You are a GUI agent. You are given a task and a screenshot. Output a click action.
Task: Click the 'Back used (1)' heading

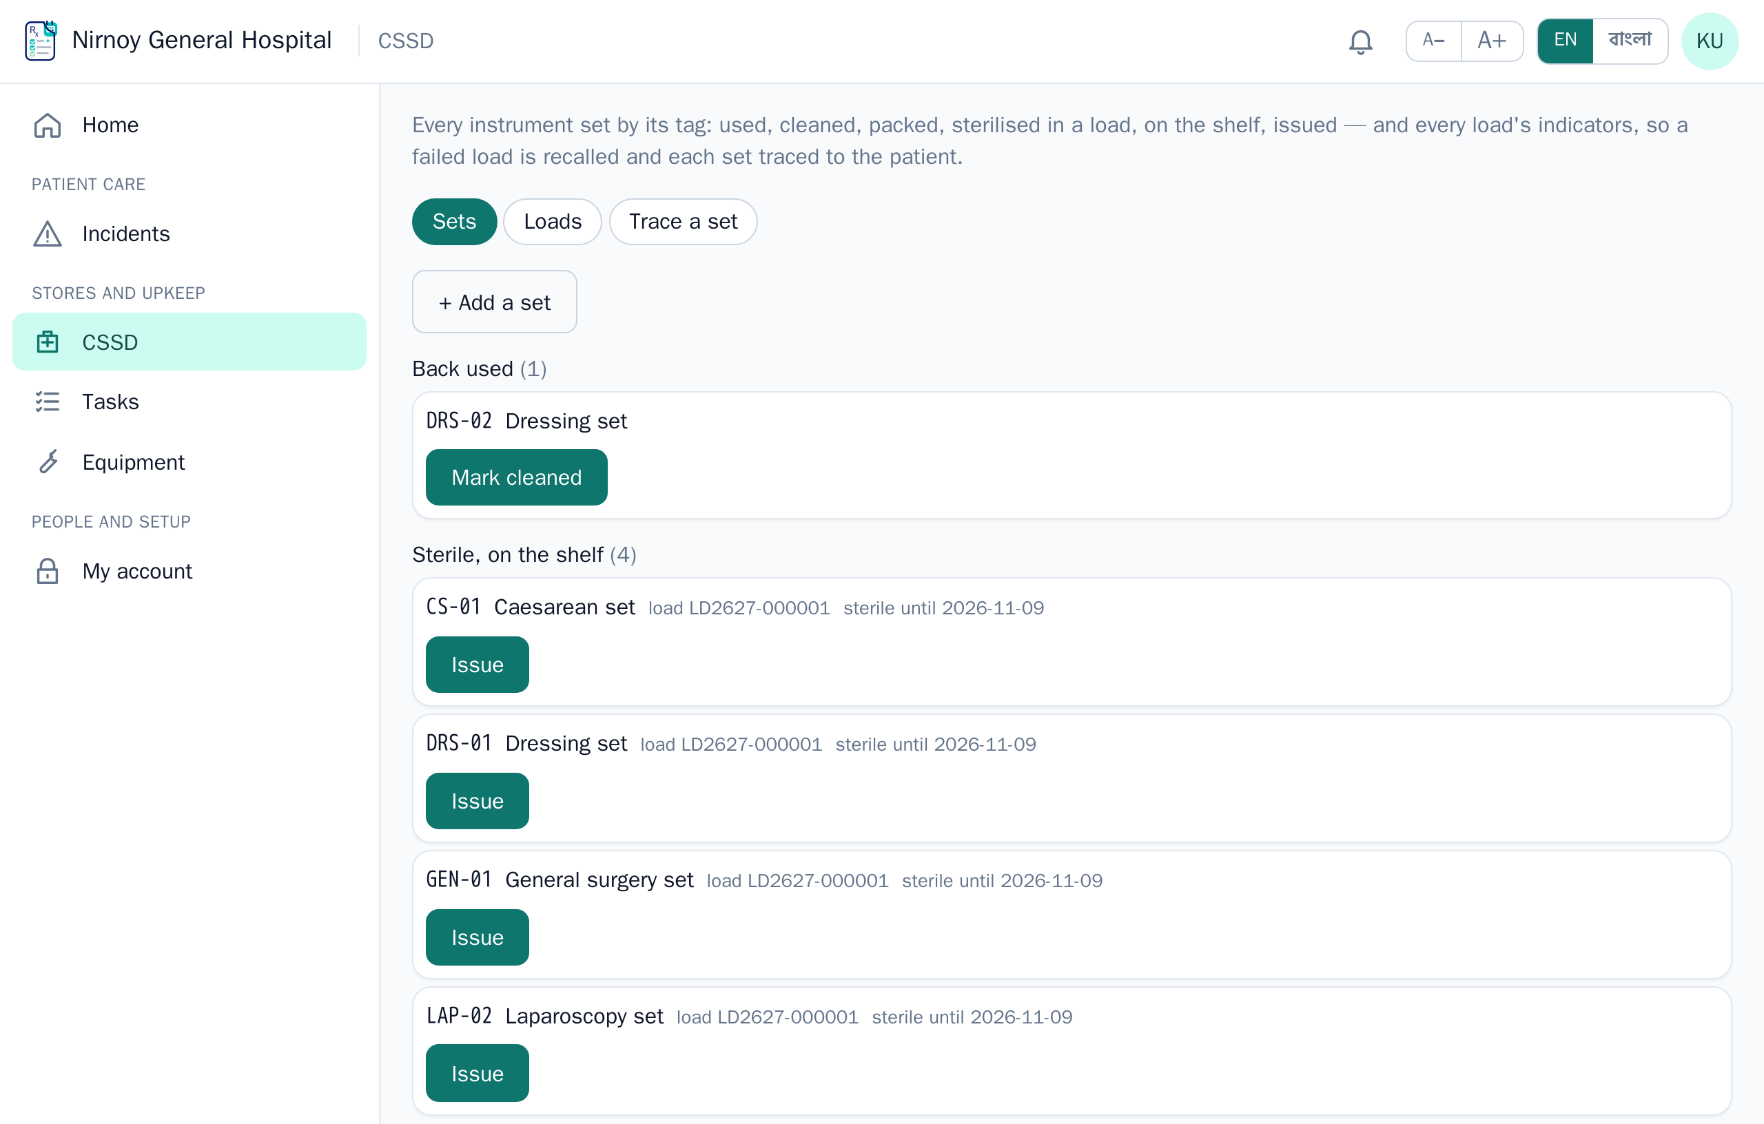tap(479, 368)
